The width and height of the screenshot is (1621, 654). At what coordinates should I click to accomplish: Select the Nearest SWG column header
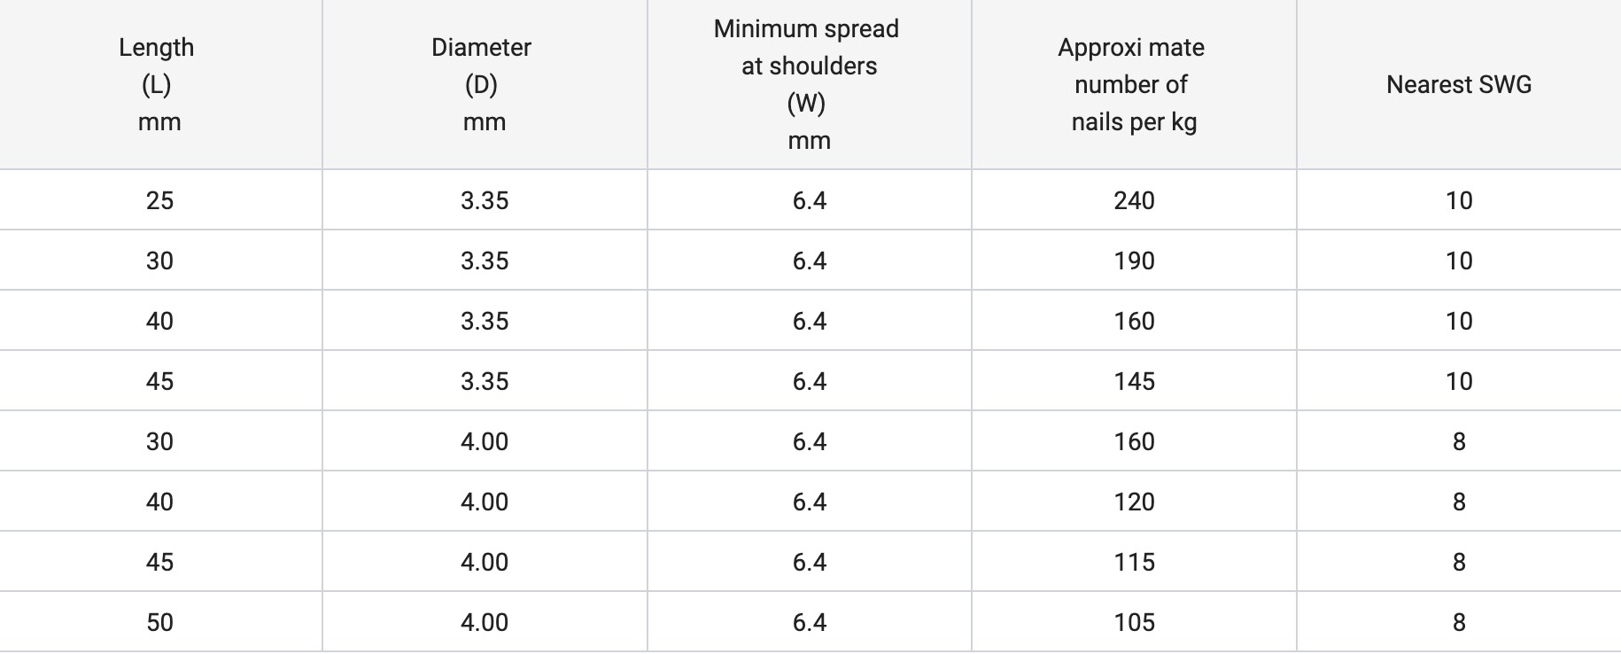click(x=1458, y=84)
